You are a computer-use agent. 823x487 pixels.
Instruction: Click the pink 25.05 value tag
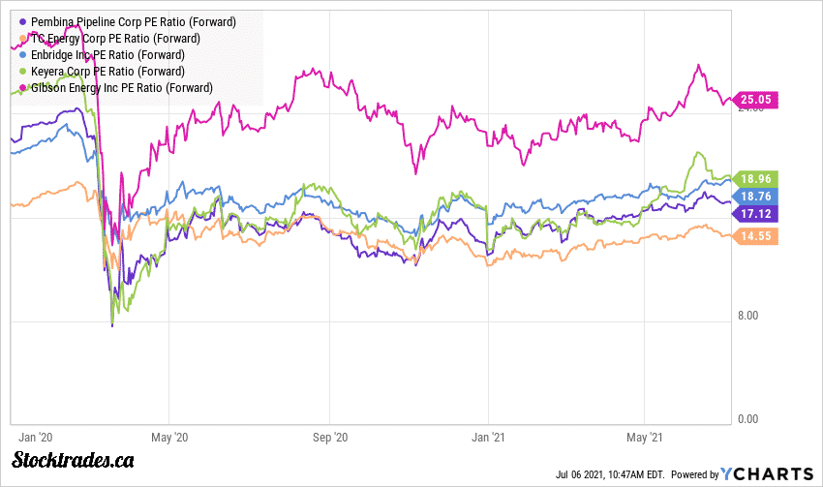pos(756,99)
